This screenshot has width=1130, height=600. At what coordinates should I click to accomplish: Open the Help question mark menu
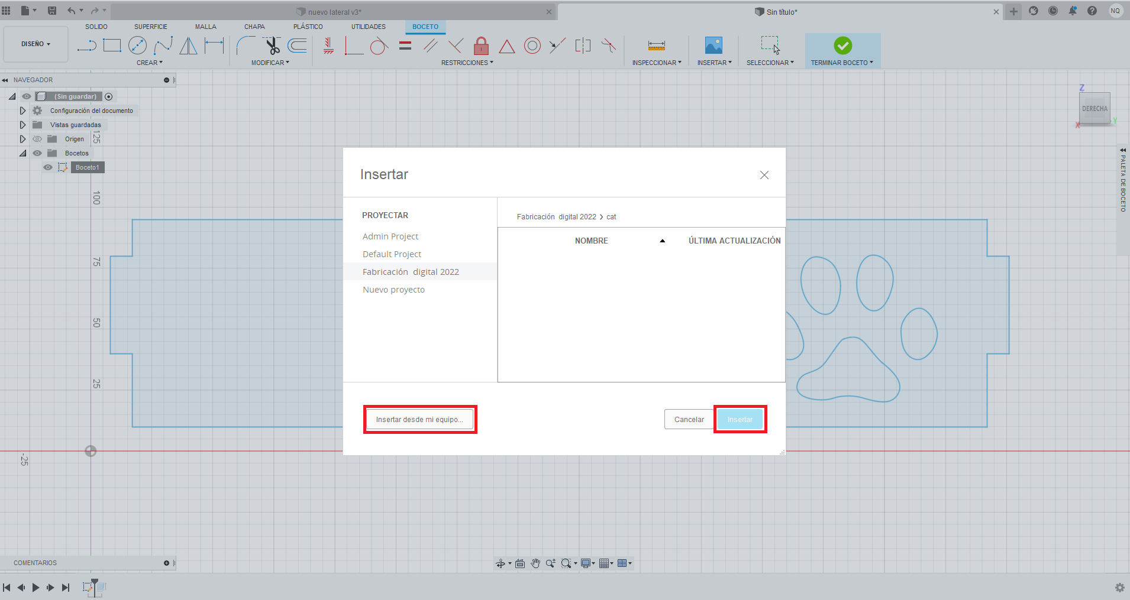coord(1092,11)
